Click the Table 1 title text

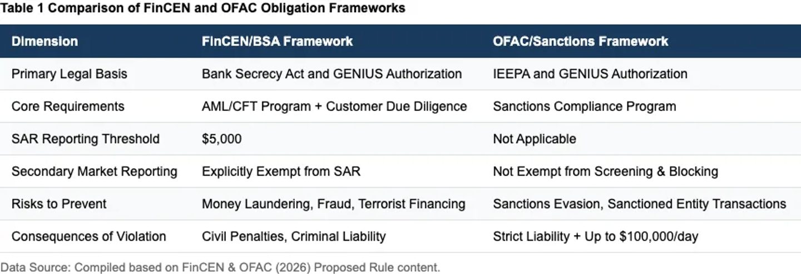(x=202, y=8)
